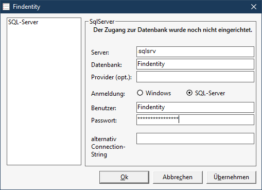This screenshot has width=262, height=190.
Task: Click into the Server field containing sqlsrv
Action: click(195, 51)
